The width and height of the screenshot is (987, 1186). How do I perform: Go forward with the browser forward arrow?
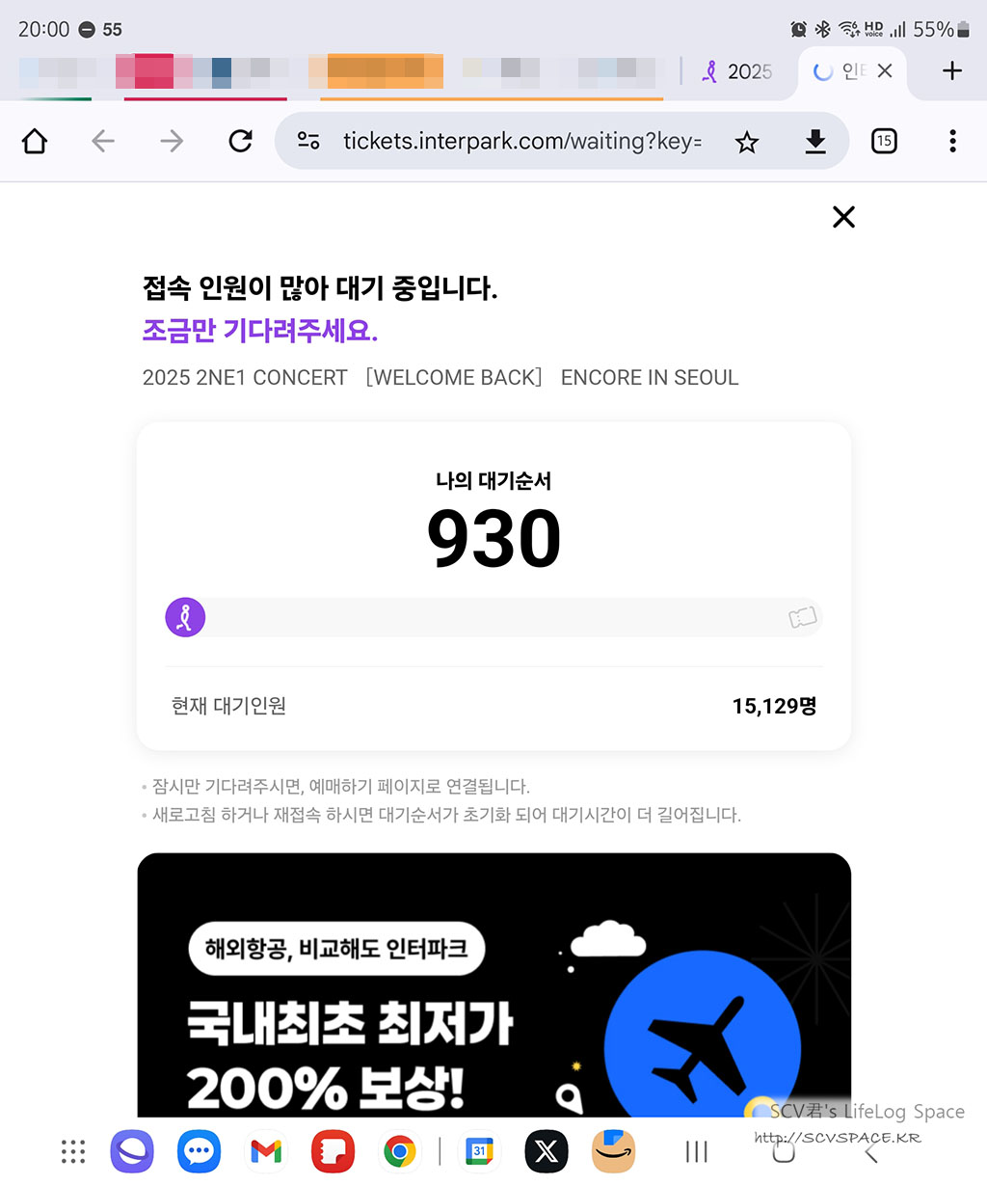(172, 142)
